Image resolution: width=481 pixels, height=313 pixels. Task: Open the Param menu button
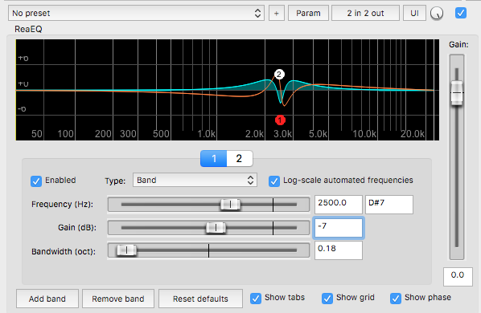pos(308,13)
